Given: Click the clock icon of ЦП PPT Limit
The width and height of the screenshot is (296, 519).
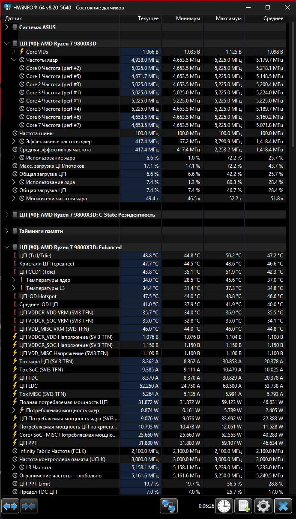Looking at the screenshot, I should (15, 484).
